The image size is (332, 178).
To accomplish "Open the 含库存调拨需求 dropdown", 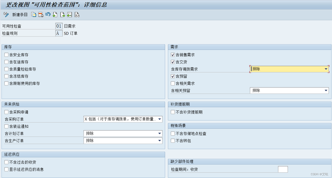I will tap(326, 69).
